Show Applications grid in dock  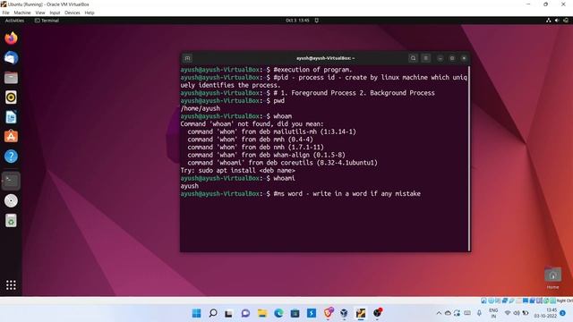[x=11, y=284]
